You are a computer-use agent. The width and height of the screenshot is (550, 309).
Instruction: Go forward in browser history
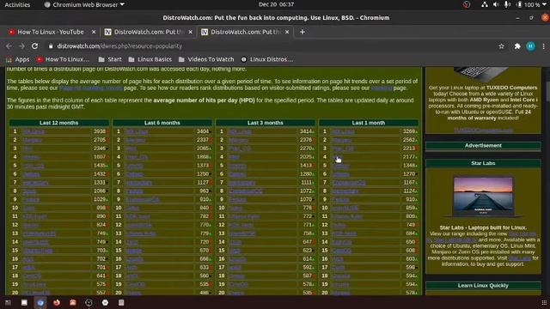click(21, 46)
